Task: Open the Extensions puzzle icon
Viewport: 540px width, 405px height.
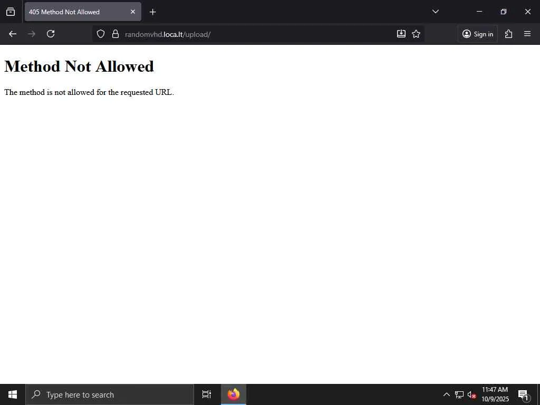Action: (509, 34)
